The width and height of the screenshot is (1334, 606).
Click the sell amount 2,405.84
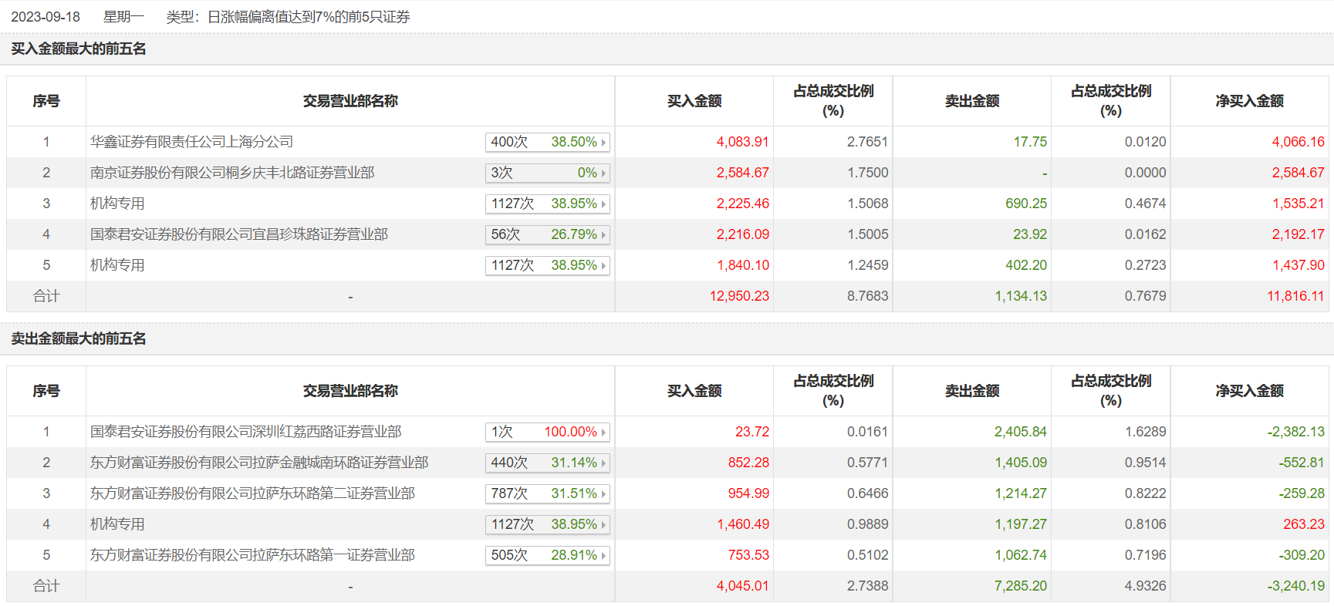[1021, 432]
